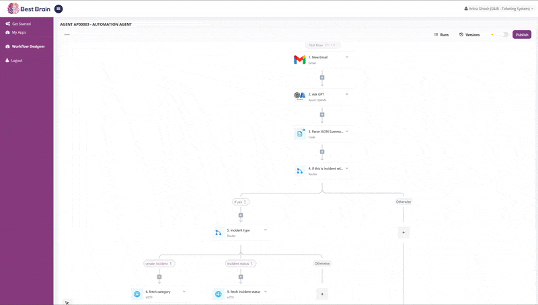Add a step after New Email

[322, 78]
